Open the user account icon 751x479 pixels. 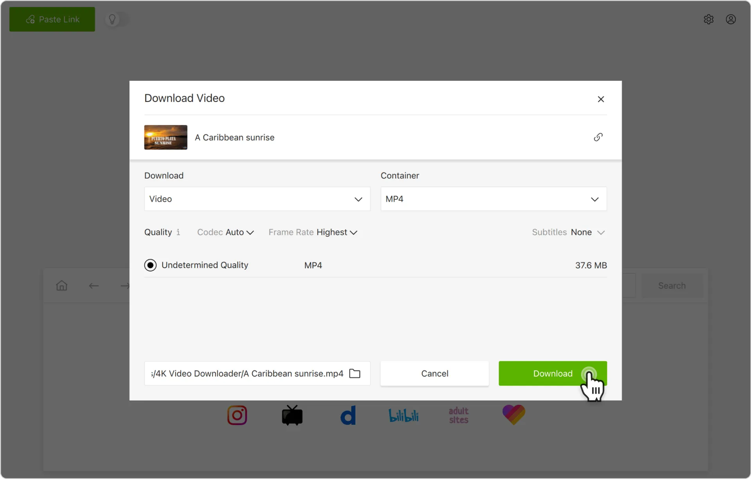(731, 19)
